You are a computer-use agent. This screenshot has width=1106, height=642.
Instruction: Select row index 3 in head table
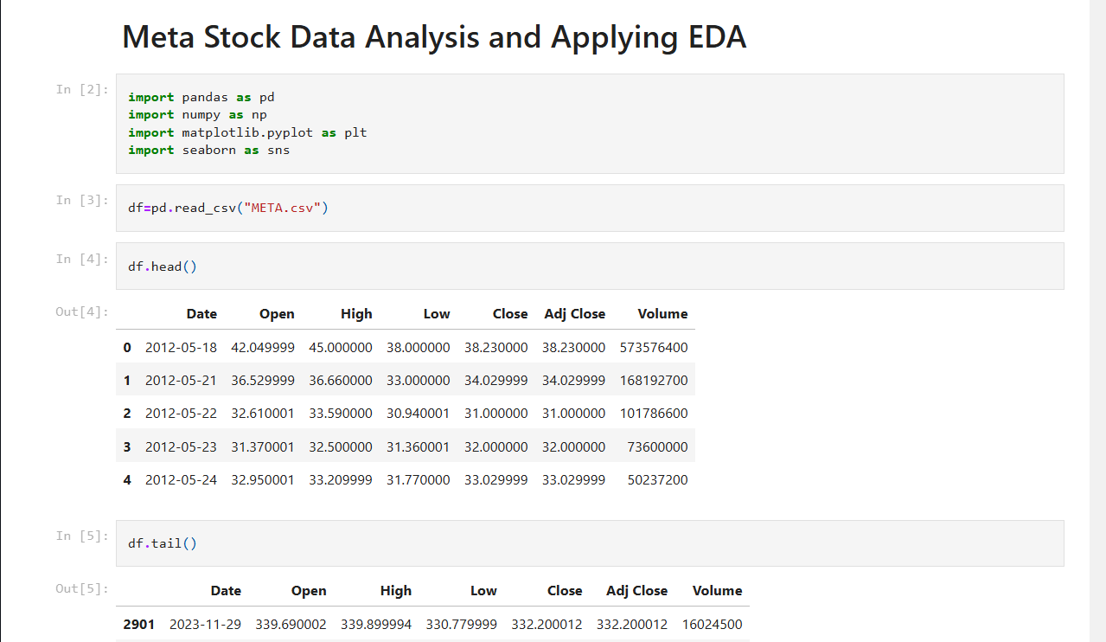[127, 446]
